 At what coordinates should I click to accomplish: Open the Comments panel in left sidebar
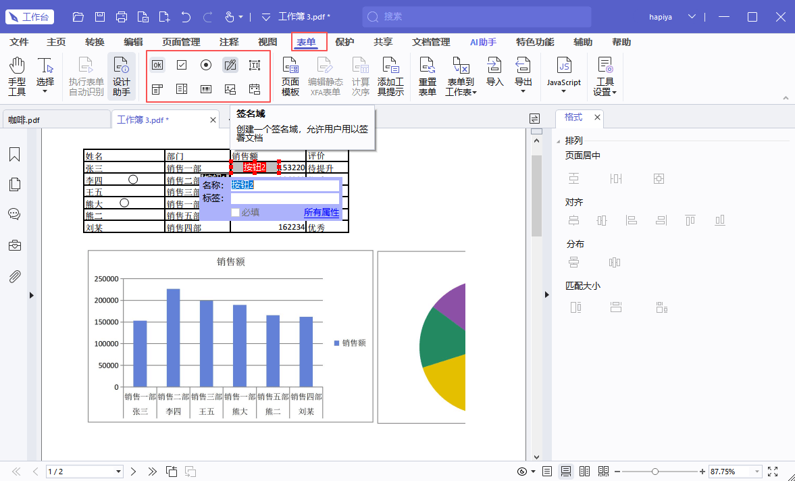[15, 214]
